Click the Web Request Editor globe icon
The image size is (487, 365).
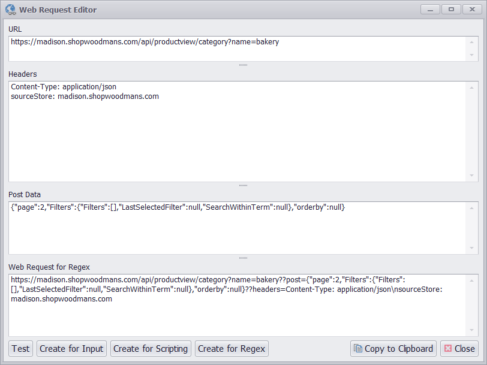[x=10, y=10]
